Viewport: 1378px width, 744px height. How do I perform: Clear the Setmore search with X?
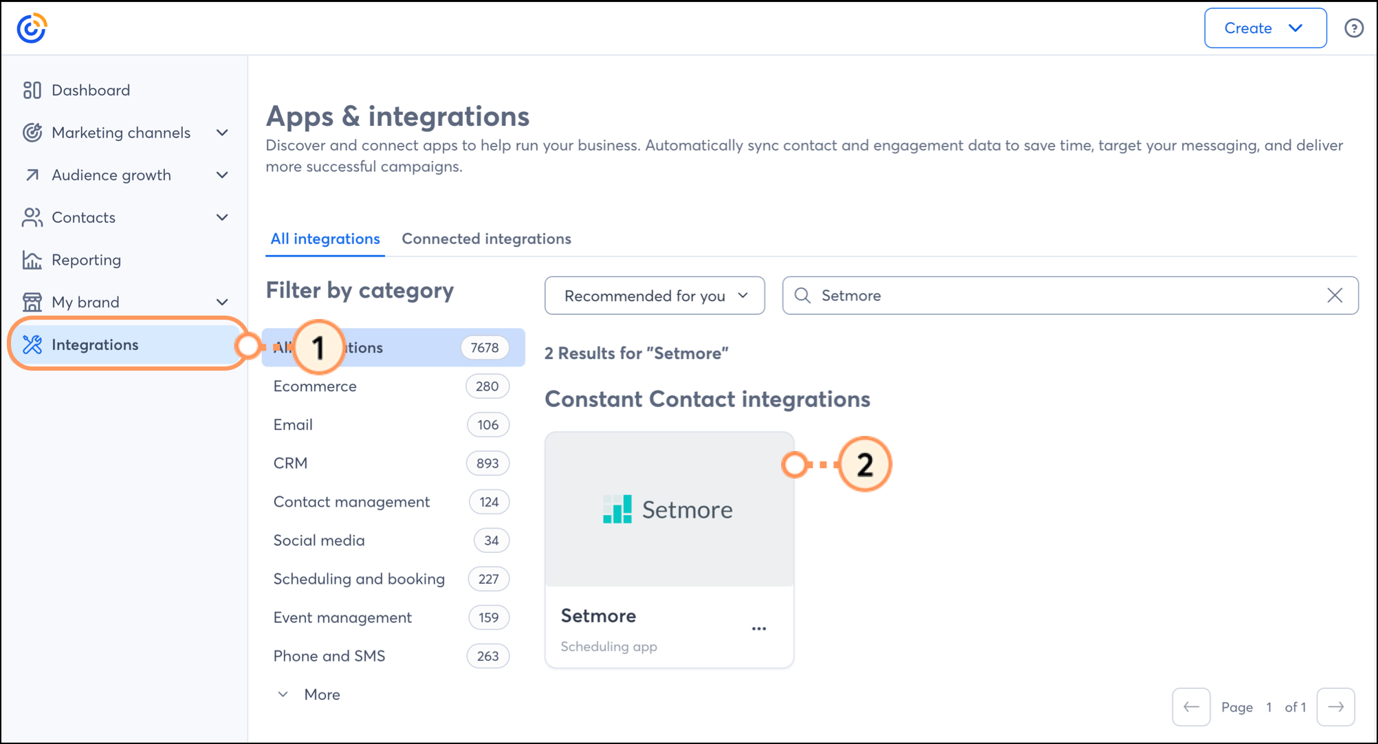pyautogui.click(x=1334, y=296)
